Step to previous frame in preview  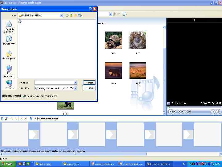183,112
